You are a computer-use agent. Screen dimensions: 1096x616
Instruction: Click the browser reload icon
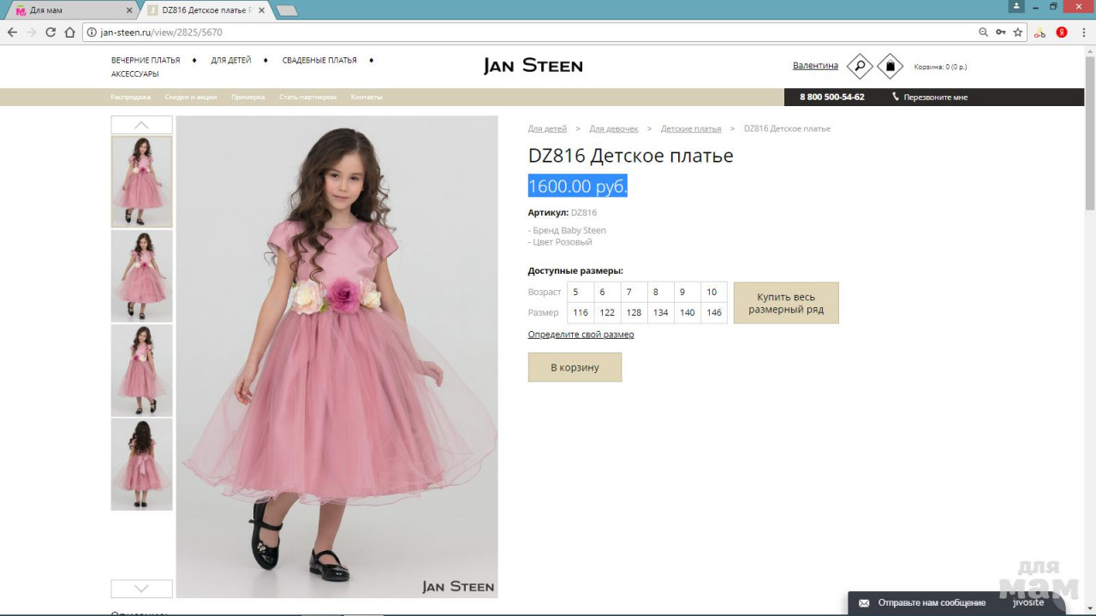click(x=51, y=33)
